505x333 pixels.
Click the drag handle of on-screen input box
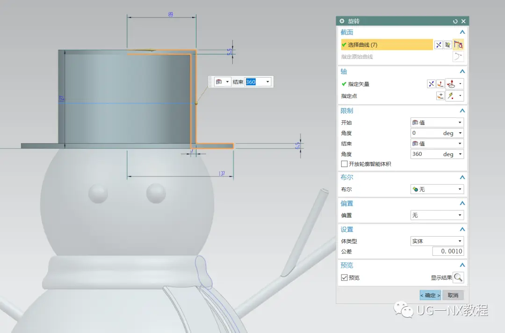pyautogui.click(x=210, y=82)
